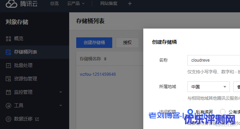Click the 创建存储桶 button
This screenshot has width=240, height=129.
(x=94, y=43)
